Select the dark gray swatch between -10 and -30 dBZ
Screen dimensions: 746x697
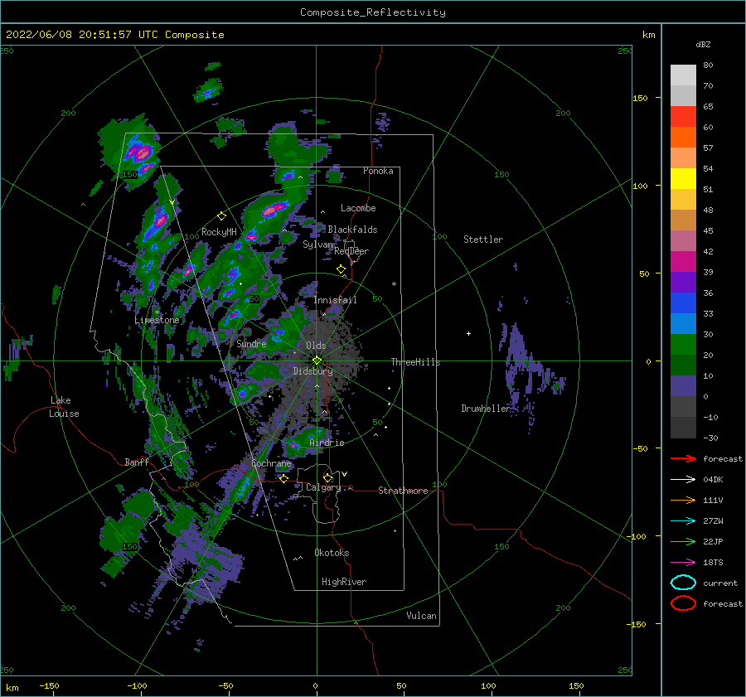[683, 428]
